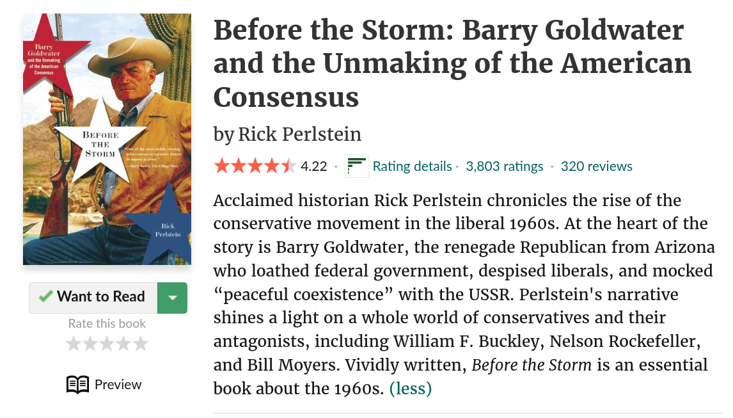Image resolution: width=733 pixels, height=418 pixels.
Task: Click the green checkmark on Want to Read
Action: point(45,296)
